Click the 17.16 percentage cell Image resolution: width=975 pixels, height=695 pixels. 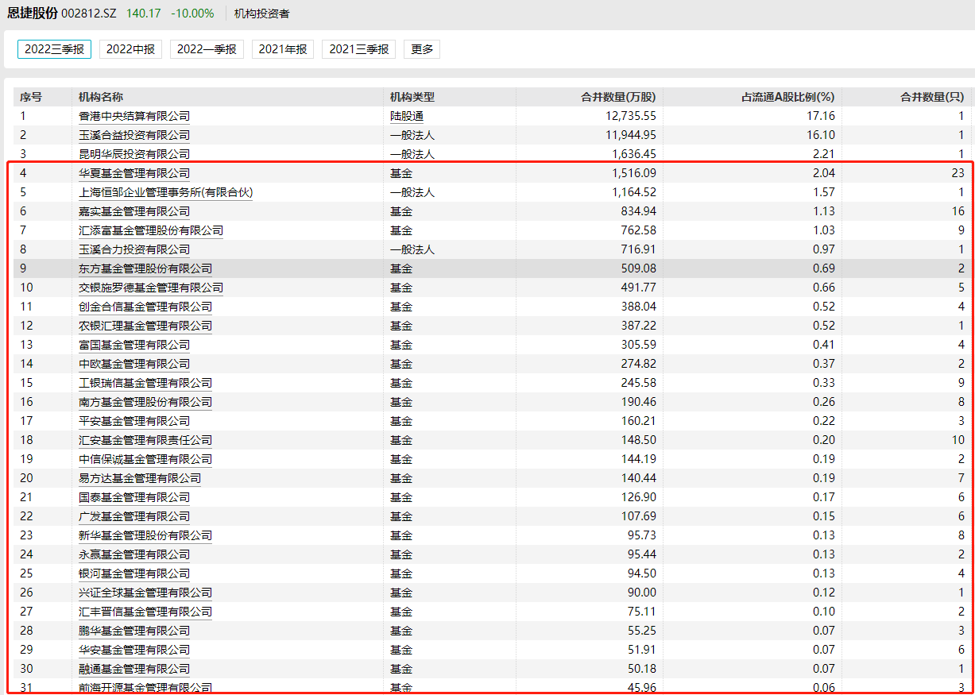(821, 116)
